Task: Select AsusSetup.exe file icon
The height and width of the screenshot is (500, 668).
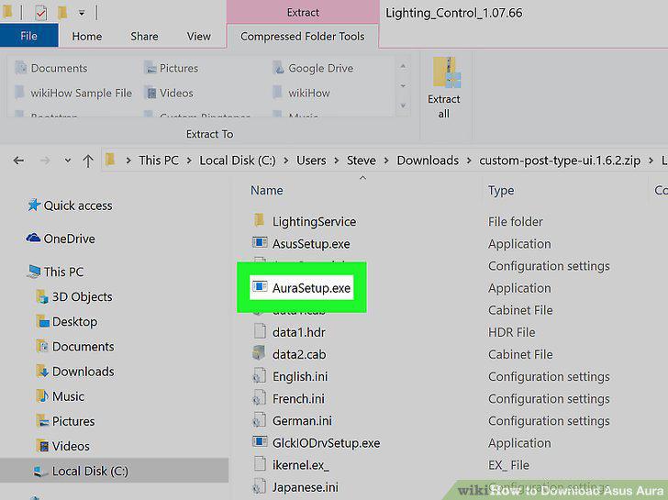Action: (260, 243)
